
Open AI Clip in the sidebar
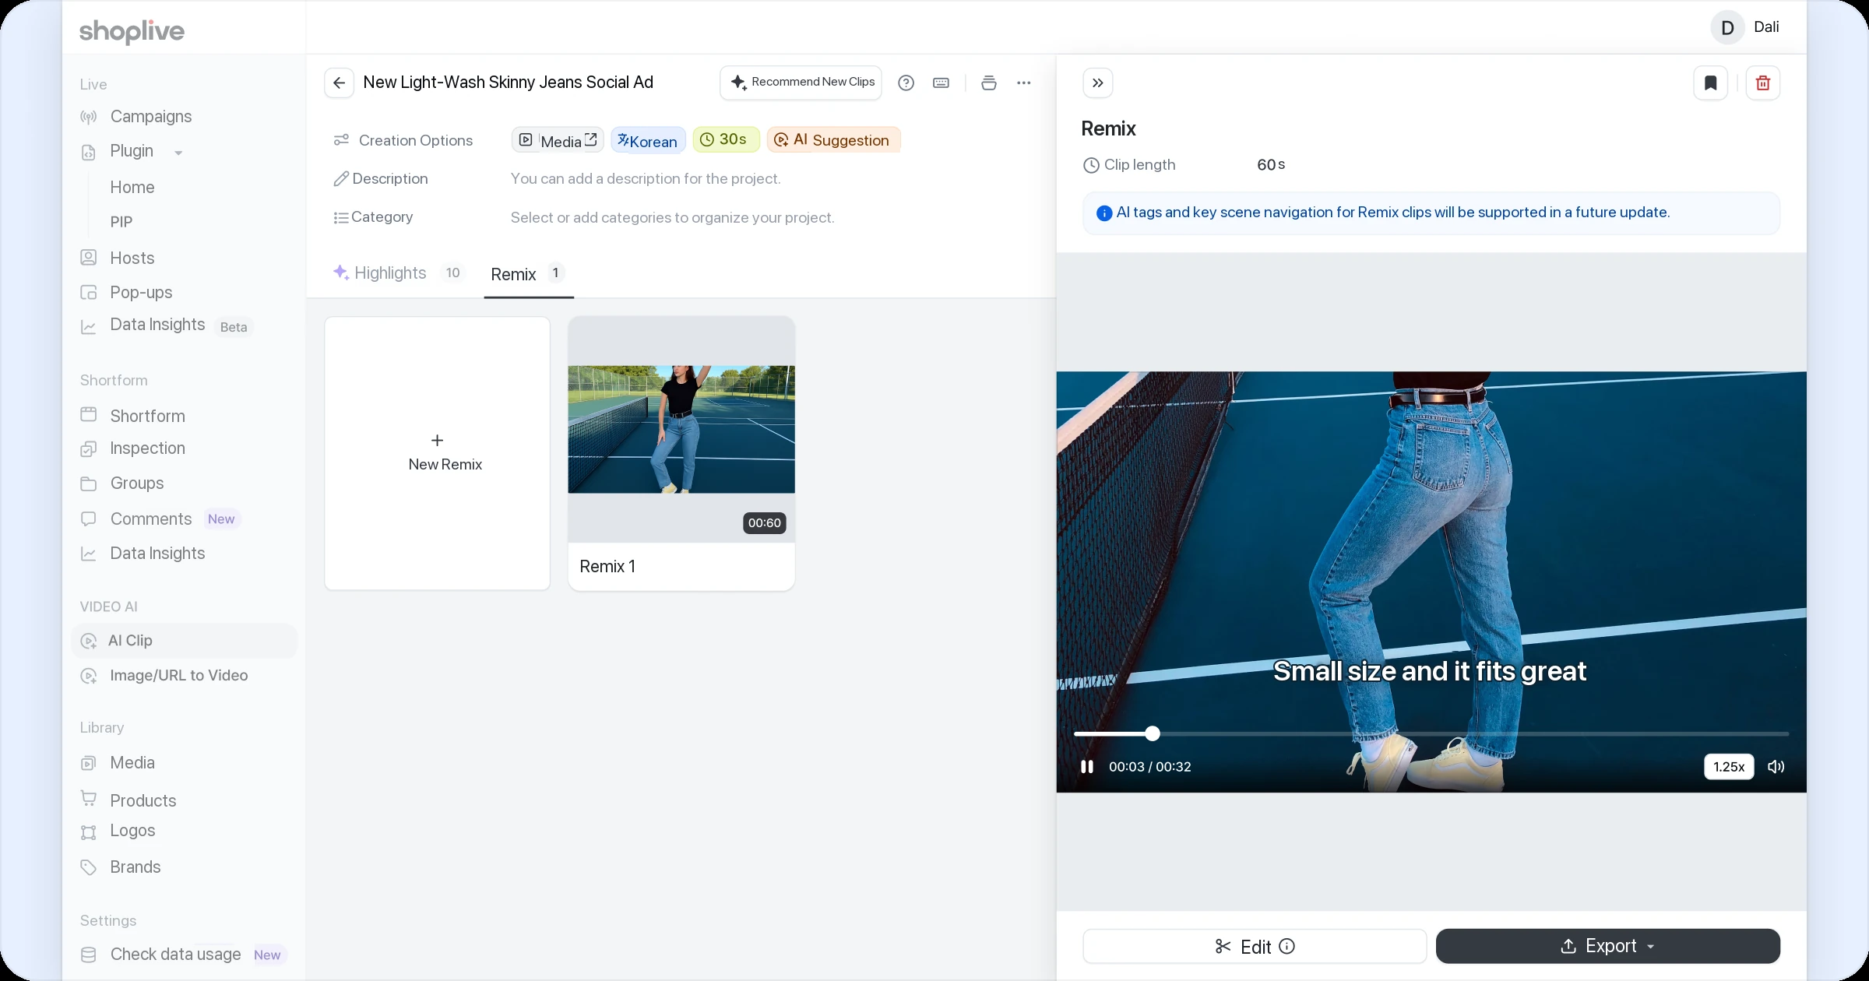point(184,641)
